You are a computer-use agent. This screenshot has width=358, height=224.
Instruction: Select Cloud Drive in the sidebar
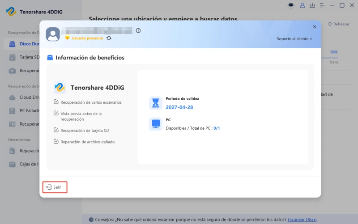click(22, 97)
